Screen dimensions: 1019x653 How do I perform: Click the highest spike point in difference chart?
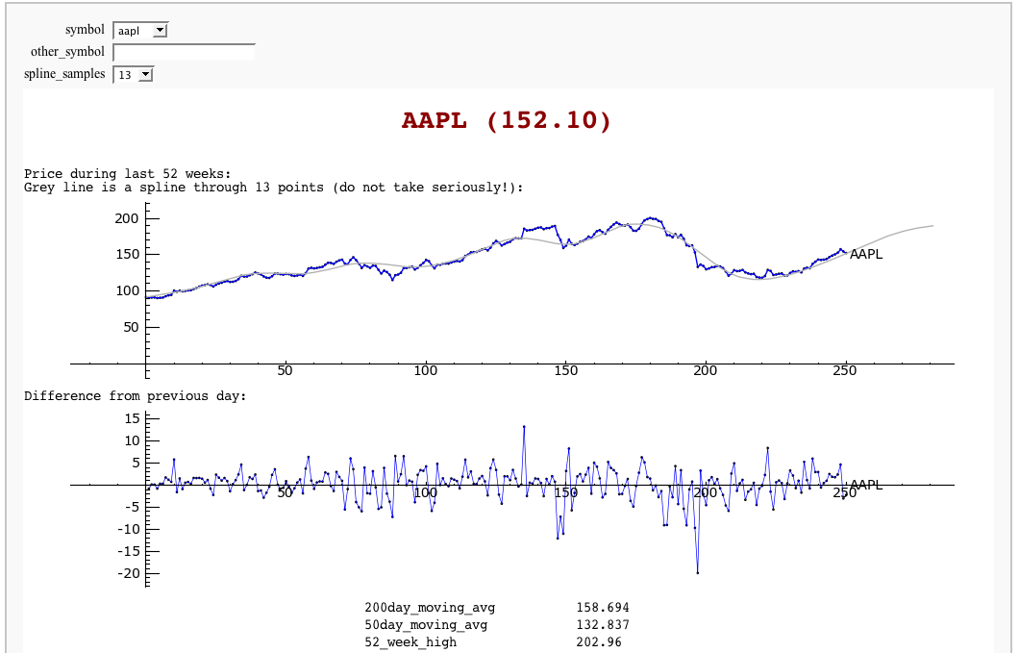[524, 426]
